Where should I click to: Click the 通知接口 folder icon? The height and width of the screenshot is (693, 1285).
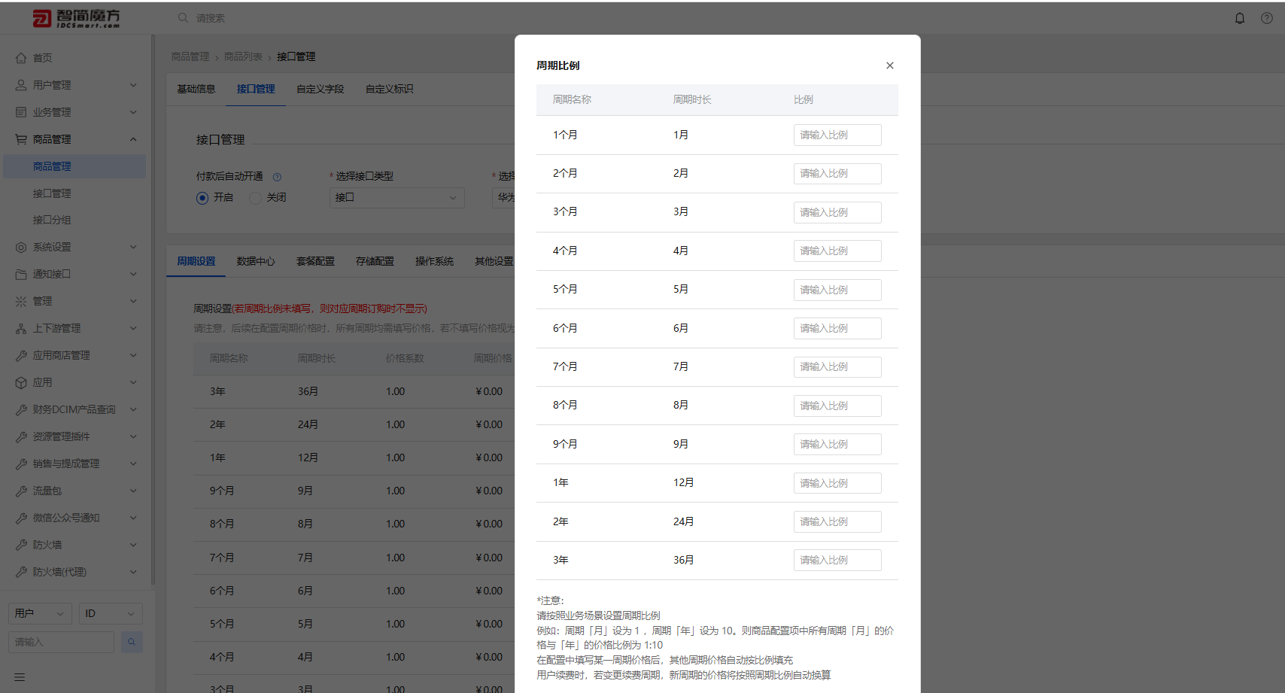tap(21, 274)
